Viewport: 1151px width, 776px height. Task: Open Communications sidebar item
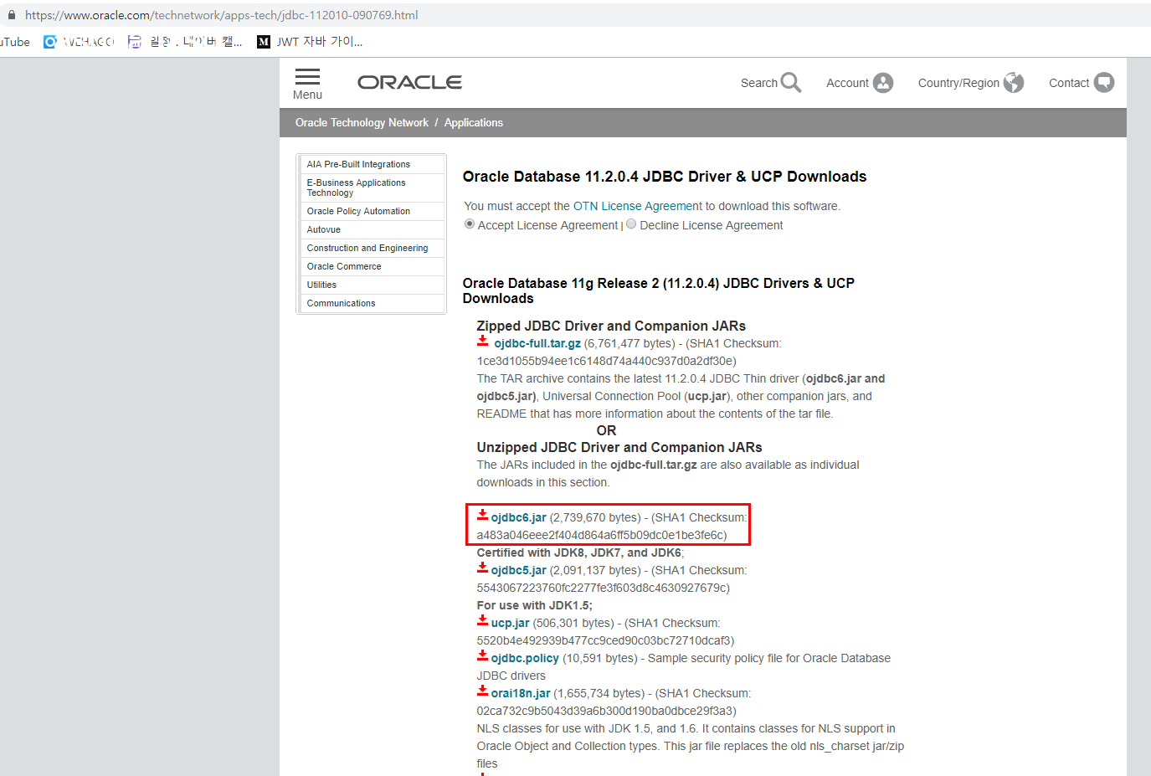tap(372, 304)
